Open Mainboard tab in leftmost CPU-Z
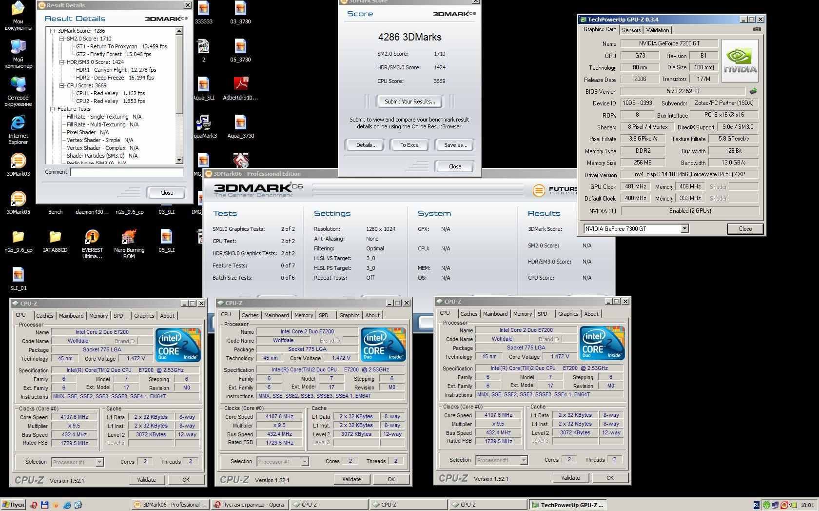Image resolution: width=819 pixels, height=511 pixels. coord(71,316)
